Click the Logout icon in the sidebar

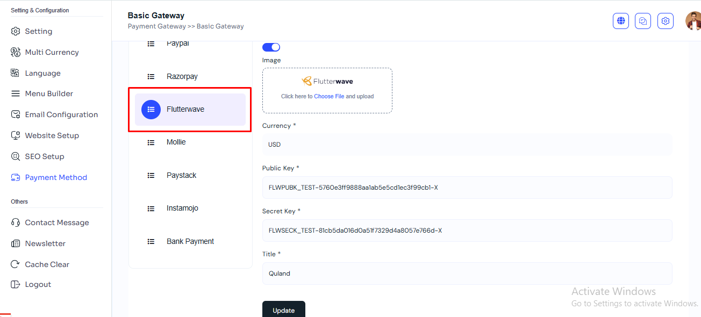coord(16,284)
